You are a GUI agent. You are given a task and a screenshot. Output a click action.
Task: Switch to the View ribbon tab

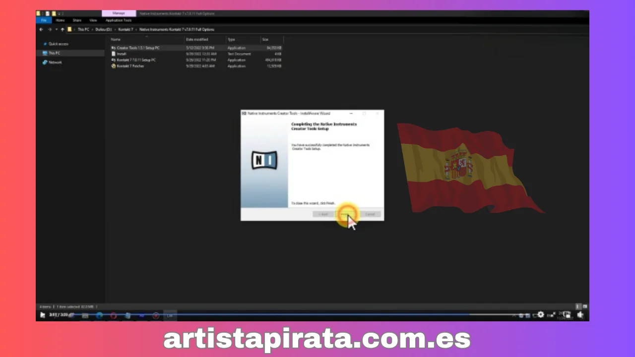93,20
